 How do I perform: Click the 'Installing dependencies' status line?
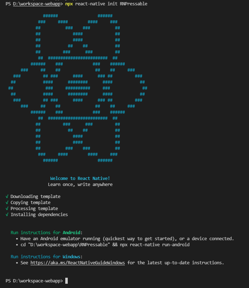pyautogui.click(x=39, y=215)
